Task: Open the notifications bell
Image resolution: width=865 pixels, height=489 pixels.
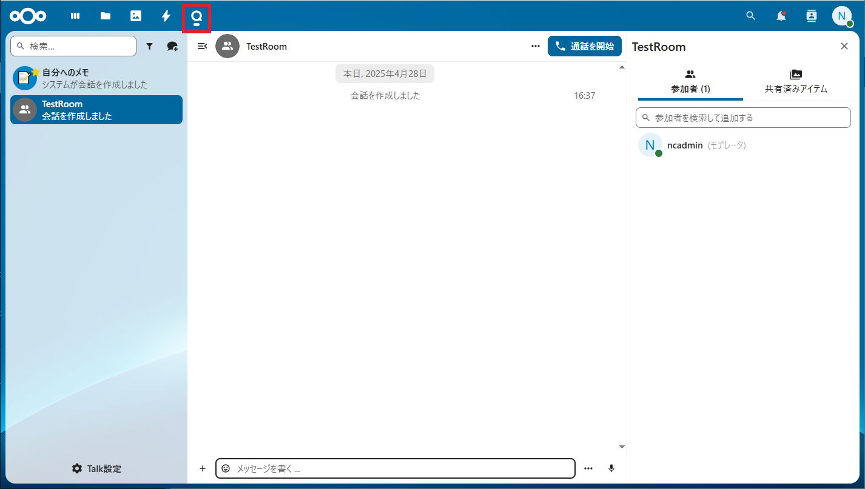Action: [781, 16]
